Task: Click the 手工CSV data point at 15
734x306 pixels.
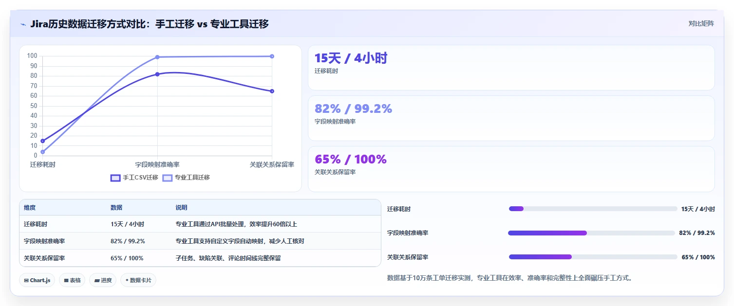Action: pyautogui.click(x=43, y=141)
